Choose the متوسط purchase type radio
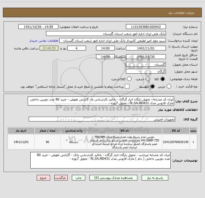The image size is (205, 198). [x=152, y=86]
